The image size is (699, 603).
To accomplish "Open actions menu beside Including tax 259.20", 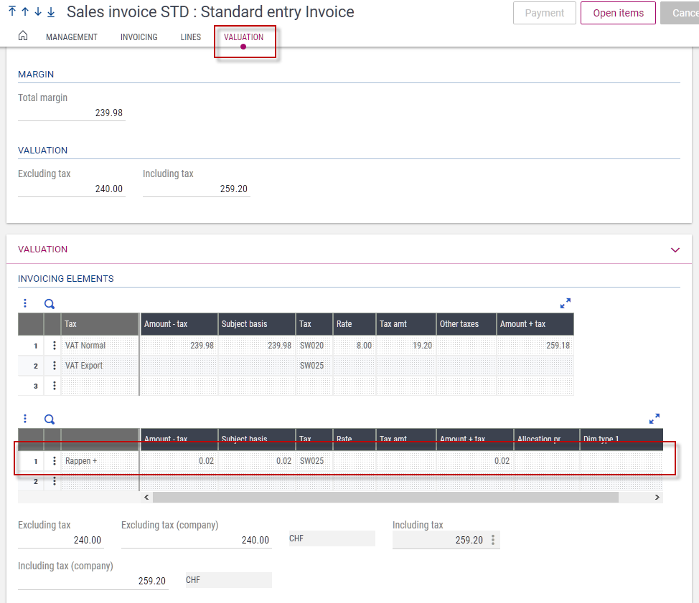I will [492, 540].
